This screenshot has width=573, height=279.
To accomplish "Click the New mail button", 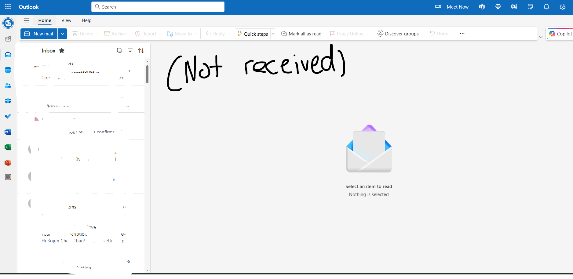I will pos(39,34).
